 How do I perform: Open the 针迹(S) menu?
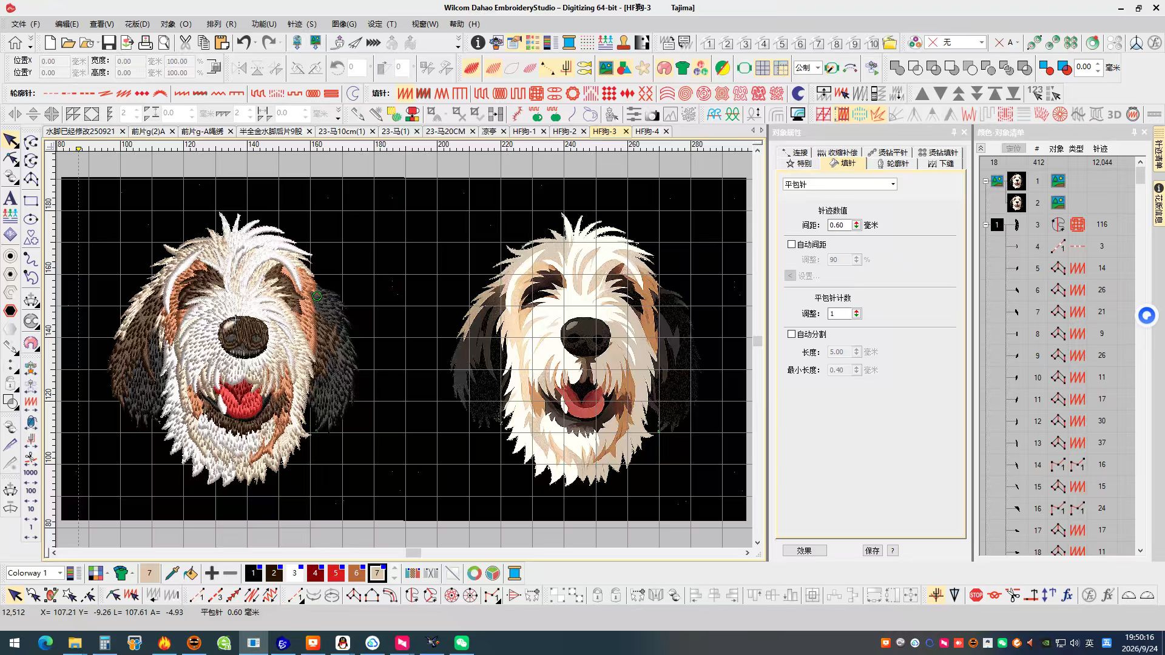[302, 24]
